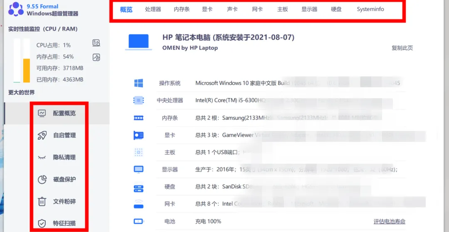The height and width of the screenshot is (232, 449).
Task: Click the 可用内存：3718MB reading
Action: pyautogui.click(x=60, y=68)
